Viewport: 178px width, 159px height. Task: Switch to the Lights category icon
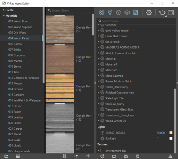coord(110,13)
